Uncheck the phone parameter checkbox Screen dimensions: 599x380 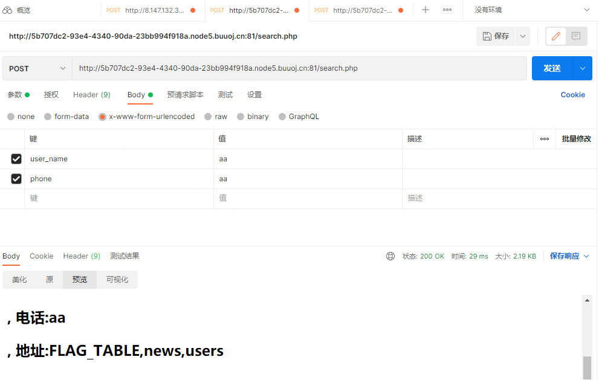coord(16,179)
